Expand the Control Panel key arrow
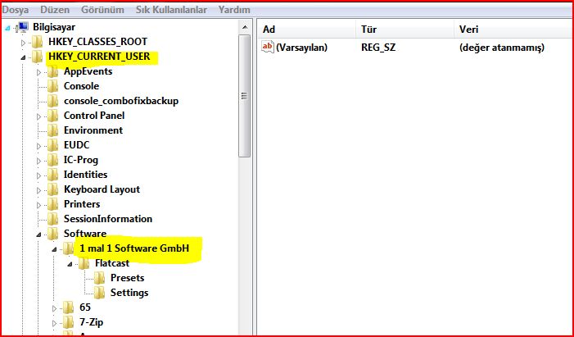Viewport: 574px width, 337px height. coord(38,116)
